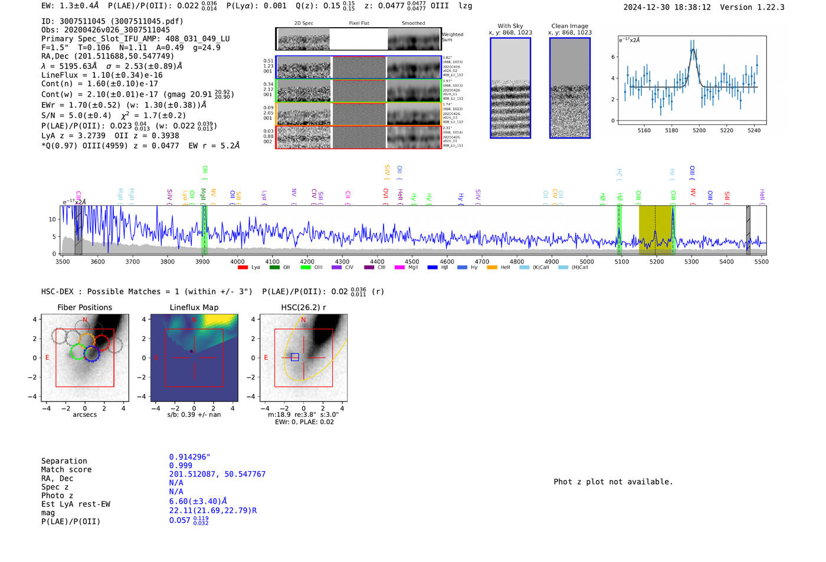This screenshot has width=826, height=562.
Task: Open the Clean Image thumbnail
Action: coord(570,88)
